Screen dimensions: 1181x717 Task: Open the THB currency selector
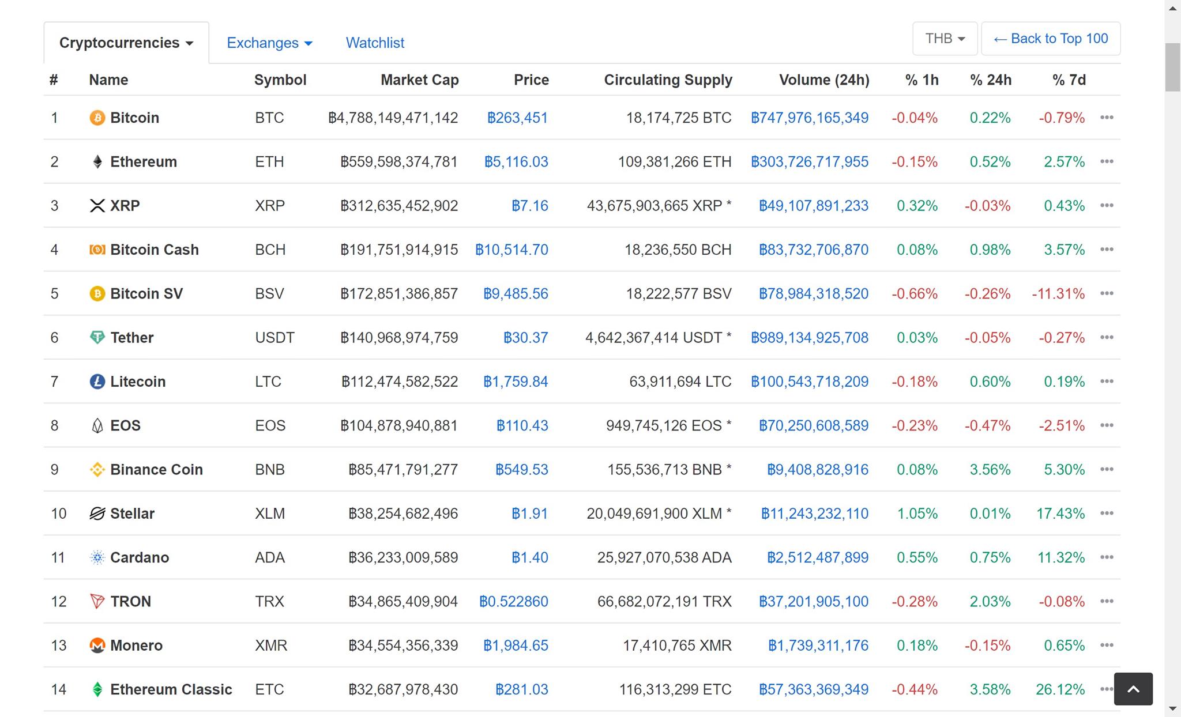(x=945, y=39)
